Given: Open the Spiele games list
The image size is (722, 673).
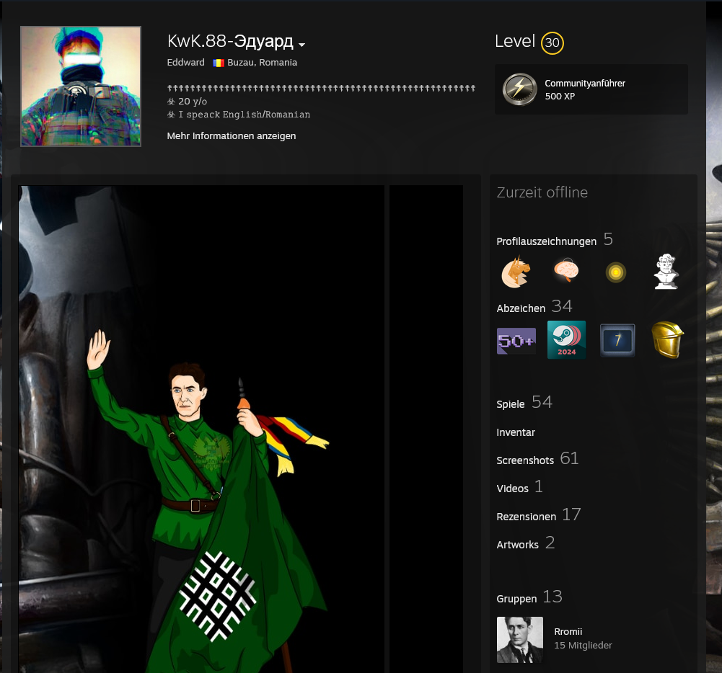Looking at the screenshot, I should [511, 404].
